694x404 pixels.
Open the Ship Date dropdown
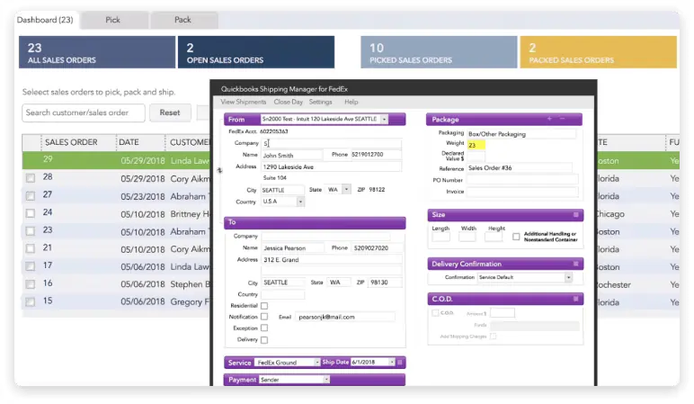pyautogui.click(x=392, y=363)
